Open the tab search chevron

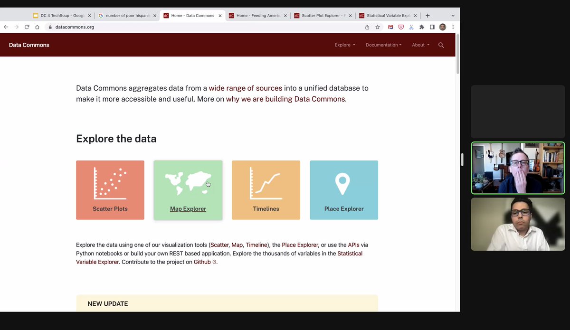coord(453,16)
